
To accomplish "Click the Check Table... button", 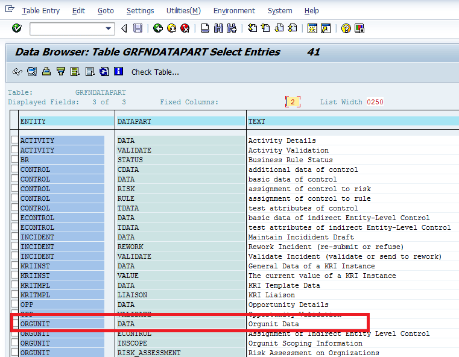I will click(x=155, y=72).
